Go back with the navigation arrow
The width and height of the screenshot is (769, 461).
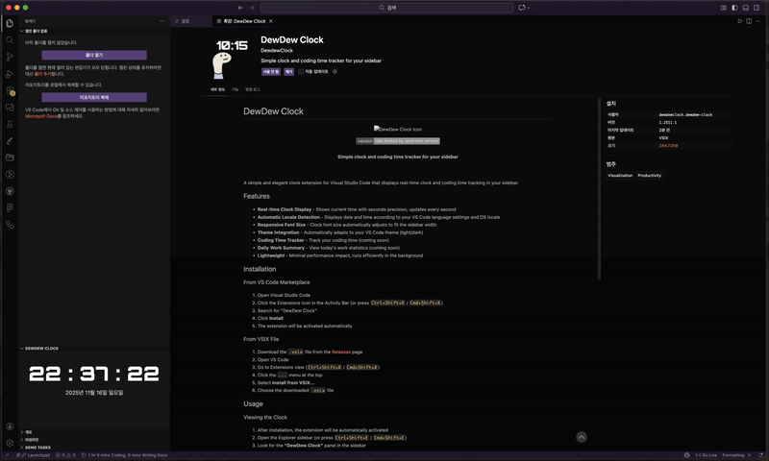[241, 8]
